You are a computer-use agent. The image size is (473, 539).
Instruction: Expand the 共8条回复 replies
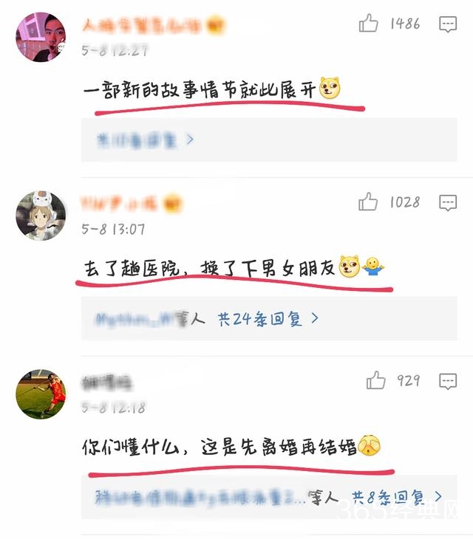tap(397, 498)
